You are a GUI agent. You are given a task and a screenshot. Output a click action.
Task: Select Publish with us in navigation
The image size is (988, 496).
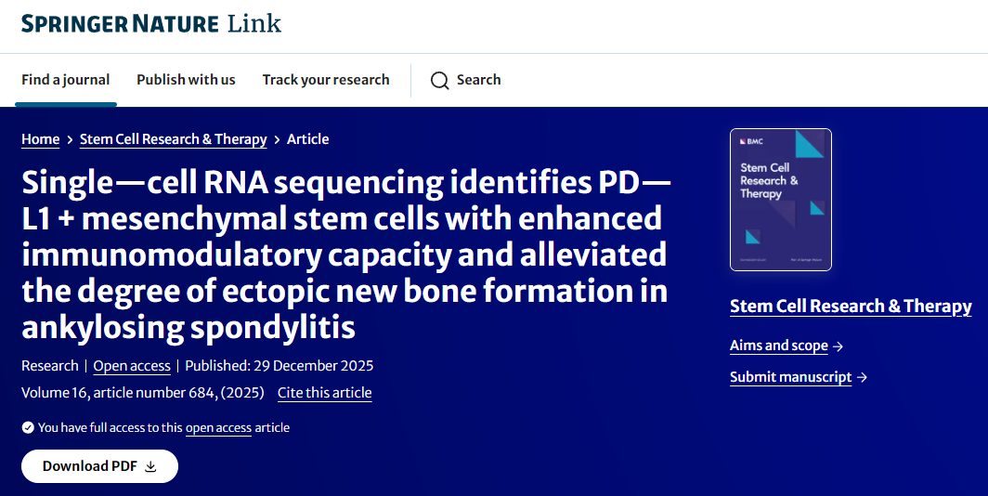[x=186, y=80]
